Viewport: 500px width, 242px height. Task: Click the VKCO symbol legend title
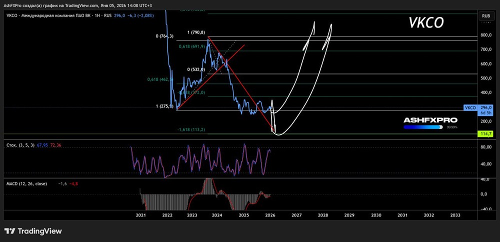pos(59,15)
